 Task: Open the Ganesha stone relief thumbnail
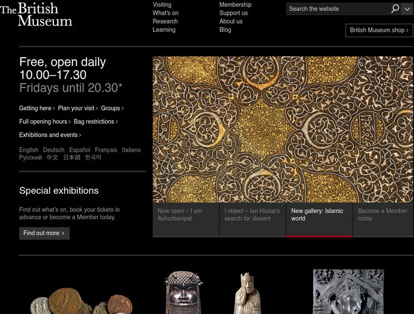349,291
